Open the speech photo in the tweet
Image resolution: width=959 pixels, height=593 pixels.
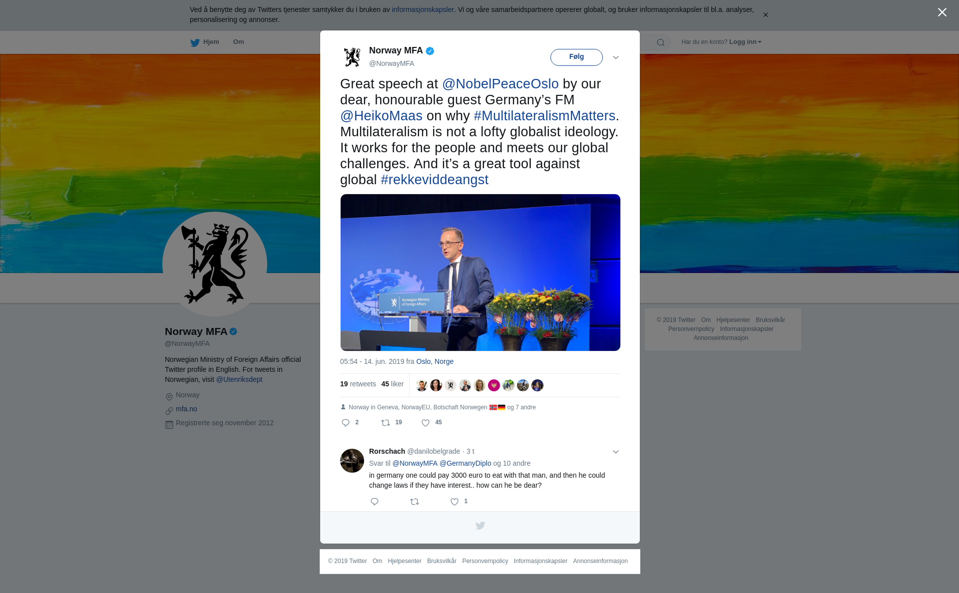coord(480,273)
